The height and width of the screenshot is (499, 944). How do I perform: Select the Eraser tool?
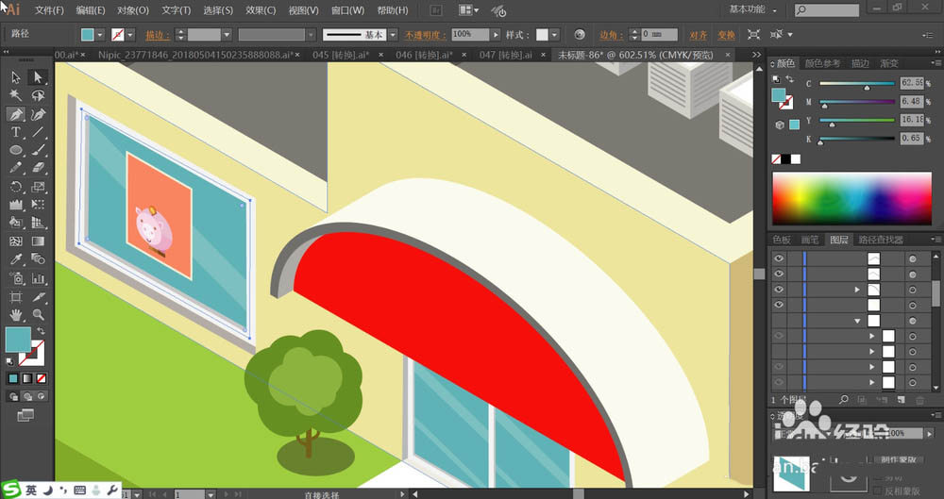tap(38, 168)
